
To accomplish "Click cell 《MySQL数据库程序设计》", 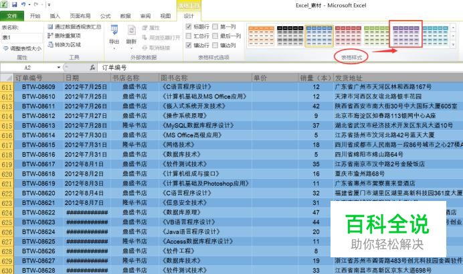I will (x=205, y=126).
